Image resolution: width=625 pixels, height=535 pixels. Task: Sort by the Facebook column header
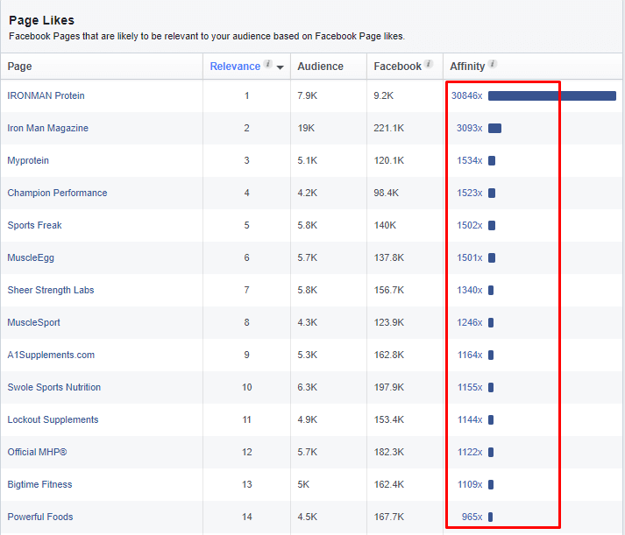(397, 66)
